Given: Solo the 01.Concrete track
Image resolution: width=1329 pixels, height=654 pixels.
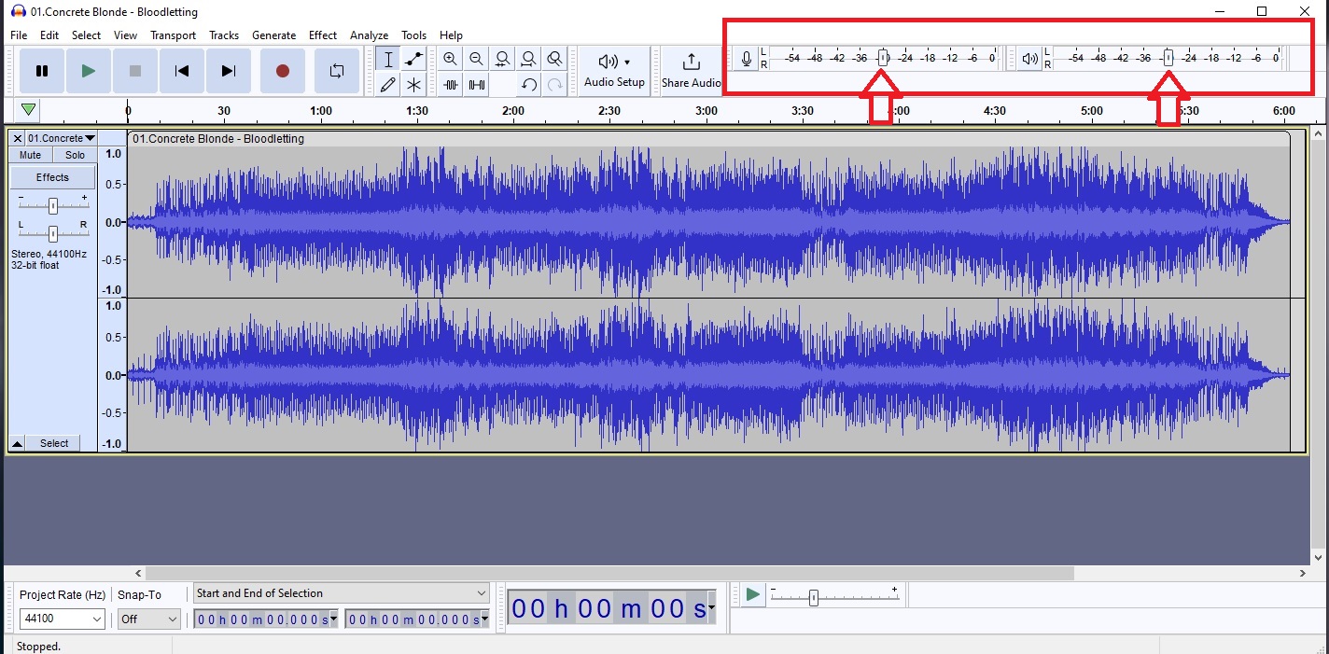Looking at the screenshot, I should [x=75, y=155].
